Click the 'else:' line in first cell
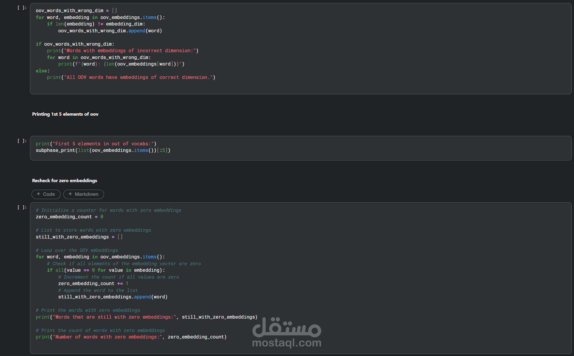The height and width of the screenshot is (356, 574). 43,71
